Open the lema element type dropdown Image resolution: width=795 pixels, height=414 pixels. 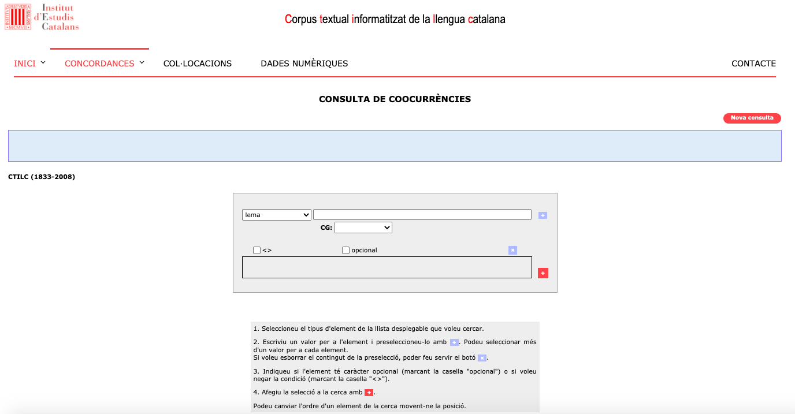pyautogui.click(x=276, y=214)
